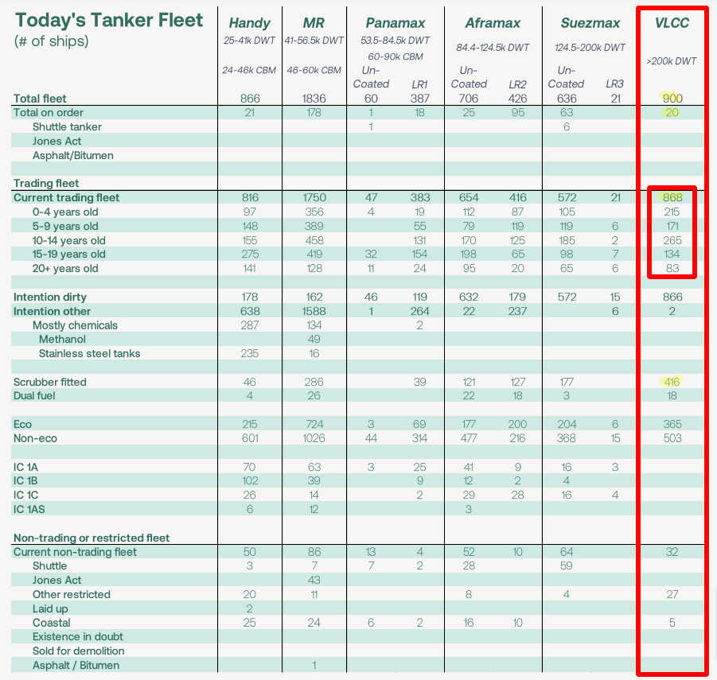The image size is (717, 680).
Task: Select the highlighted VLCC trading fleet value 868
Action: point(671,196)
